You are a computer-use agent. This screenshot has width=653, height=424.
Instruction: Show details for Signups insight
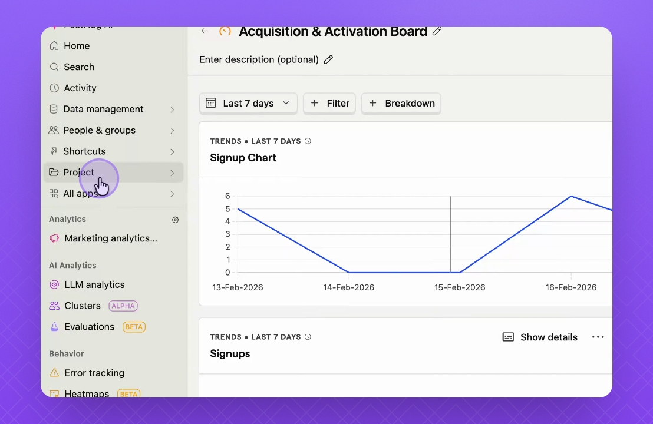pyautogui.click(x=540, y=337)
